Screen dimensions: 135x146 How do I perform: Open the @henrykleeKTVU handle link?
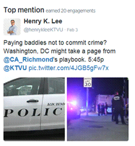[x=43, y=30]
